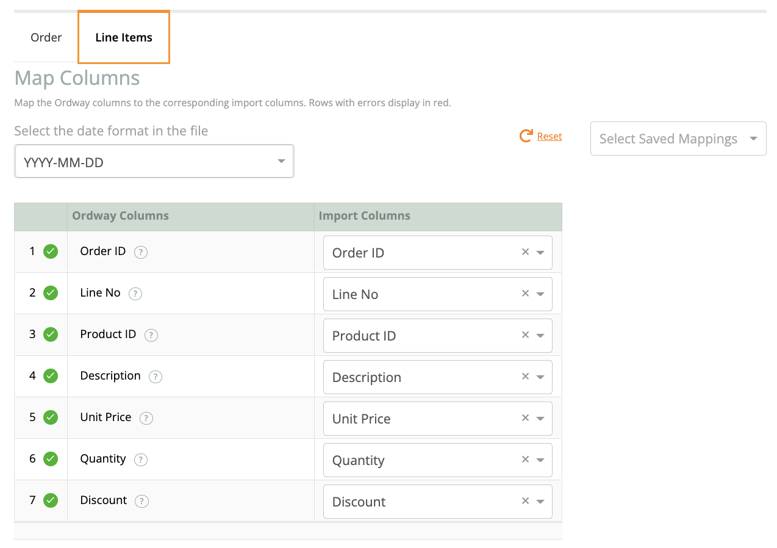Expand the Quantity import column arrow
The width and height of the screenshot is (777, 548).
(x=540, y=460)
